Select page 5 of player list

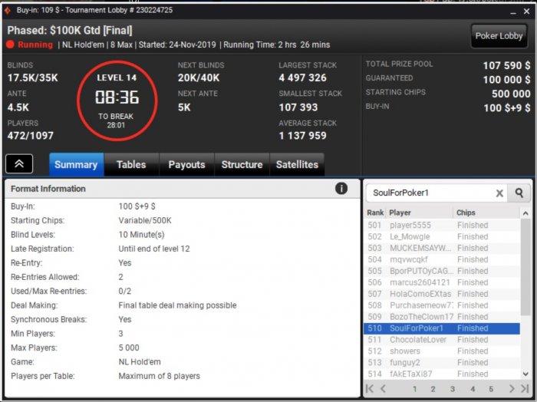(491, 389)
